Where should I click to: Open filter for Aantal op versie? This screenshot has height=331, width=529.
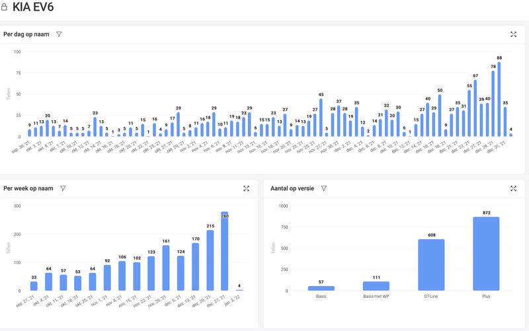(324, 188)
